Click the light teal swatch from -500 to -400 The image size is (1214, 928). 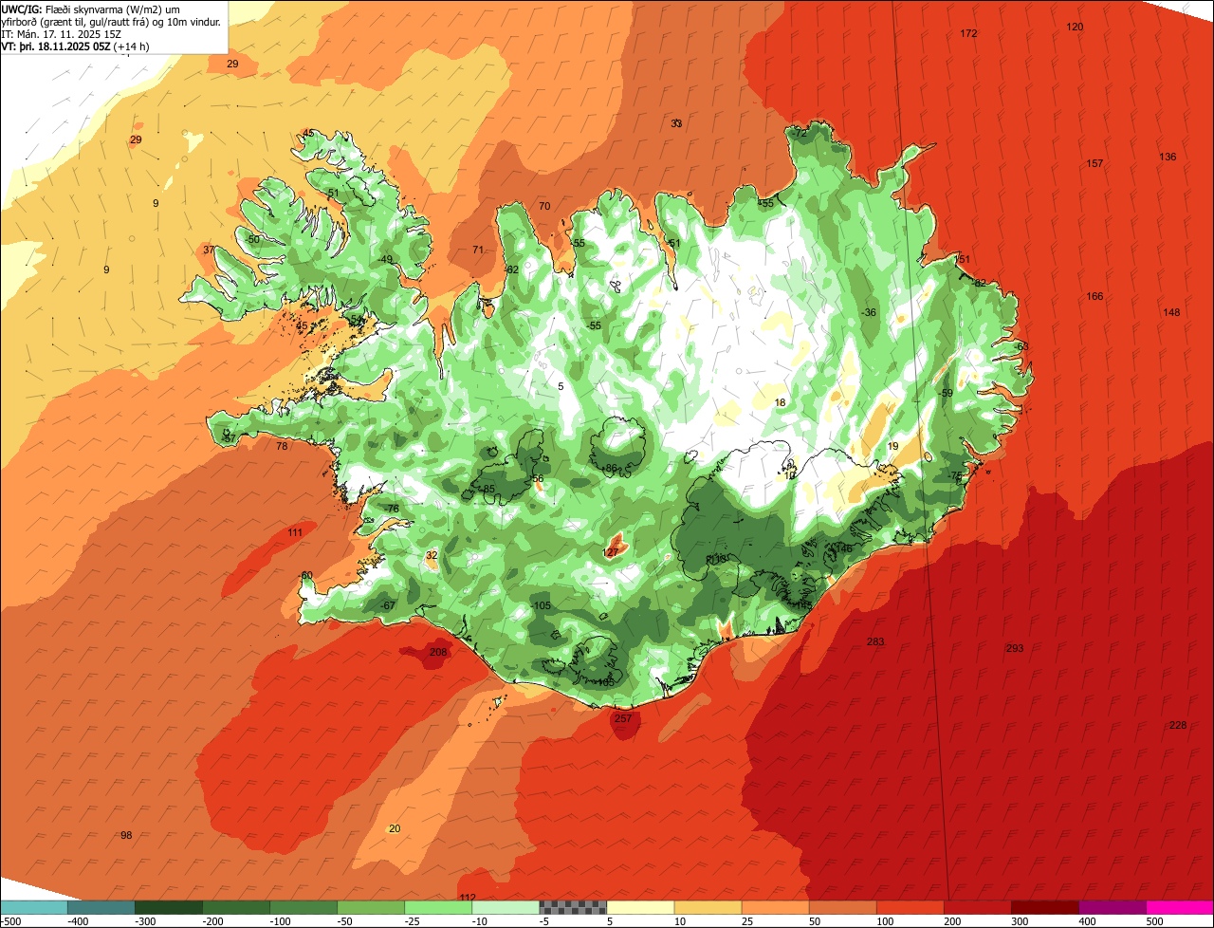[x=34, y=907]
